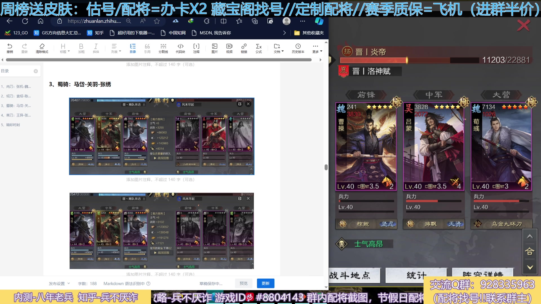The width and height of the screenshot is (541, 304).
Task: Open the 发布设置 publish settings dropdown
Action: [x=59, y=283]
